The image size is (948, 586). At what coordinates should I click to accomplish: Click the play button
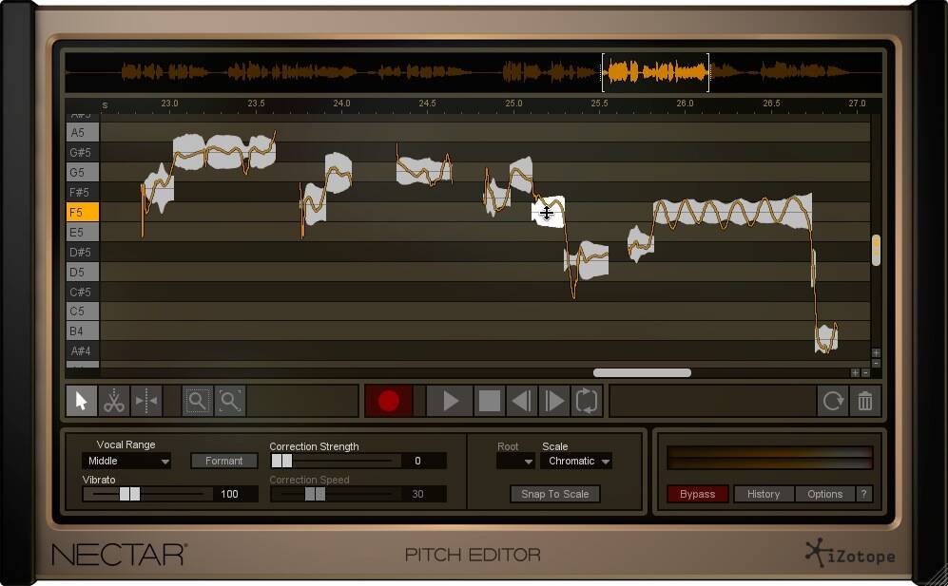451,401
